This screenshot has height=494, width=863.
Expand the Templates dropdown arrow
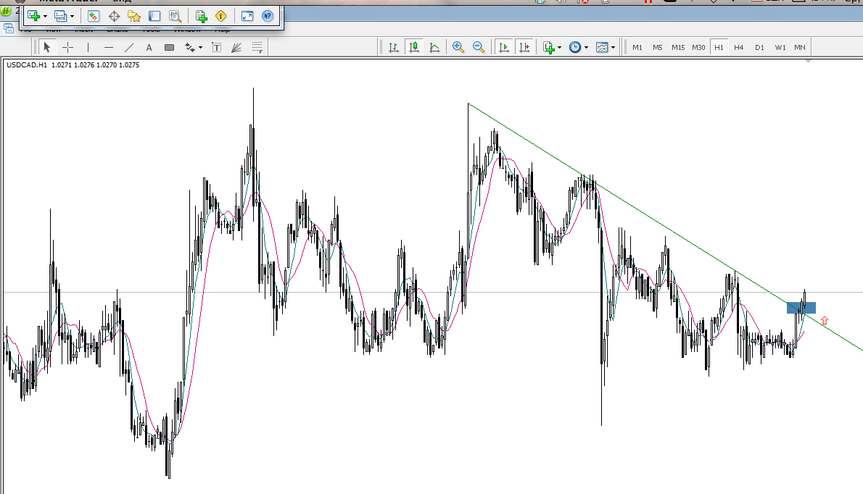[613, 48]
